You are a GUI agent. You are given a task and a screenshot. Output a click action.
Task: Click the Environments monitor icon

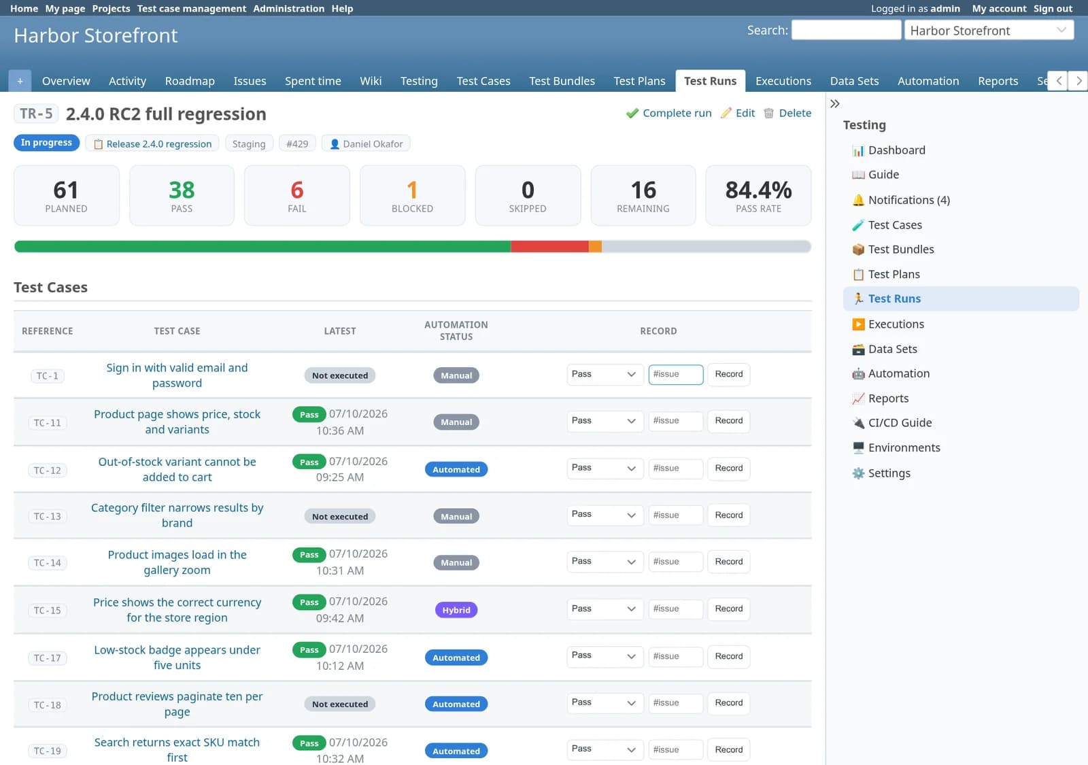[858, 448]
